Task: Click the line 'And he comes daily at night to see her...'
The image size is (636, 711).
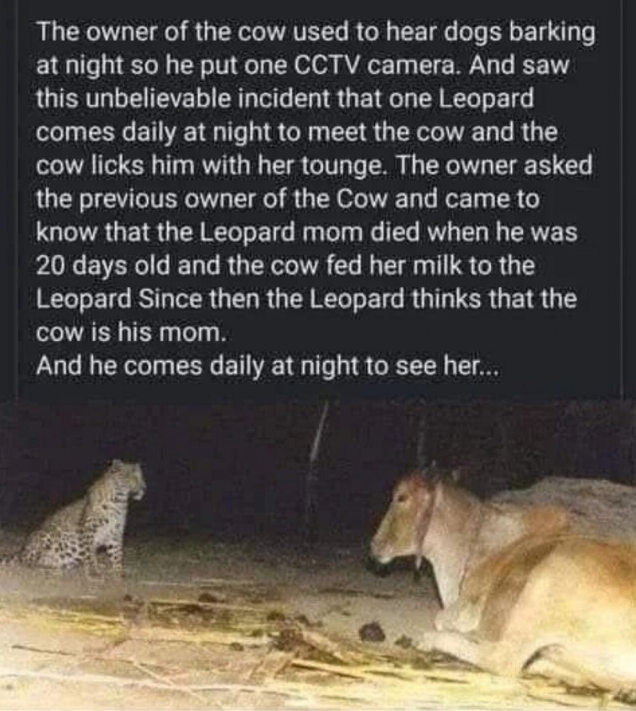Action: (x=268, y=366)
